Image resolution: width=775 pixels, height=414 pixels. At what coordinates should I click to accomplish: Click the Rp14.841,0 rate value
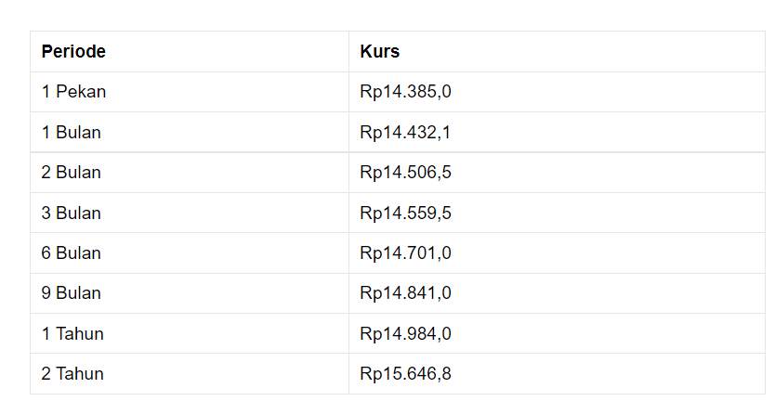tap(405, 293)
